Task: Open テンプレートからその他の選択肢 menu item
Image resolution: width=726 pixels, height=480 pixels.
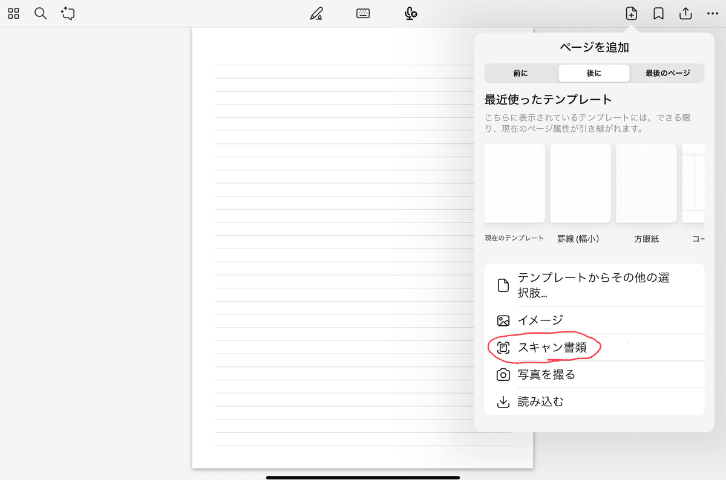Action: (595, 285)
